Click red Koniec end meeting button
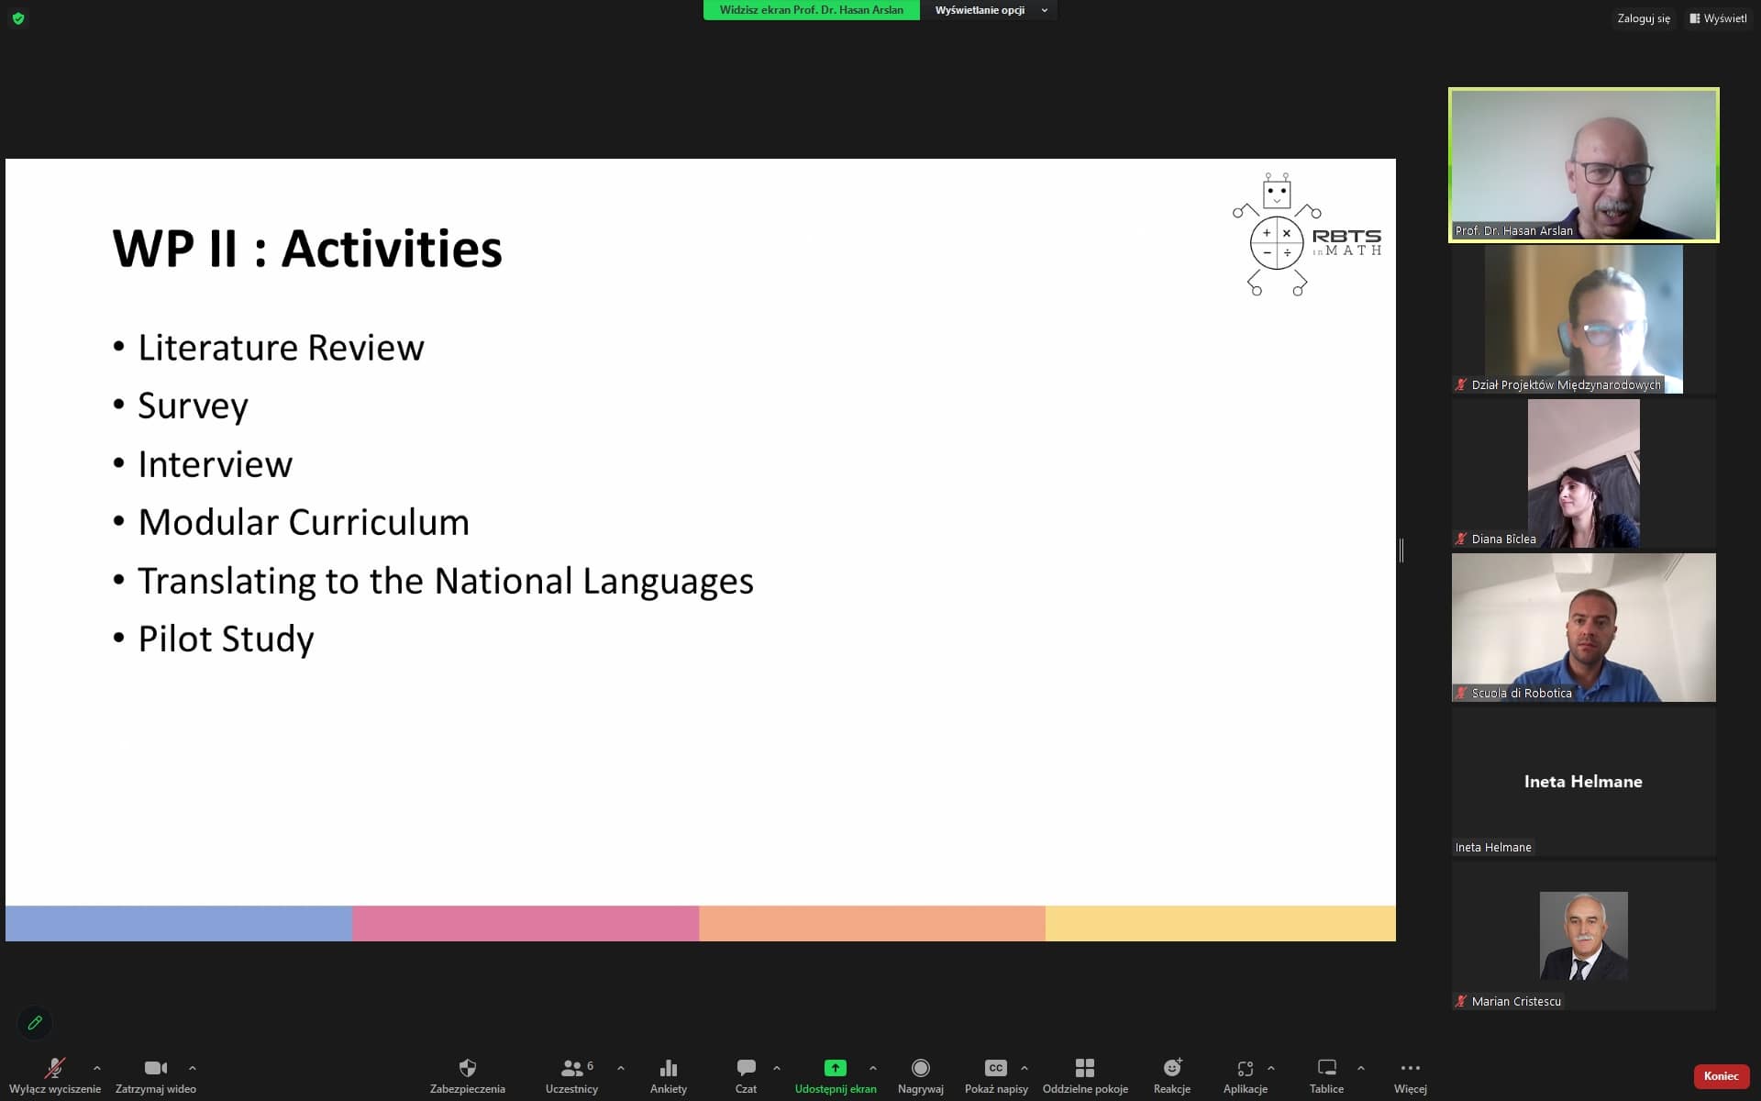 coord(1721,1076)
